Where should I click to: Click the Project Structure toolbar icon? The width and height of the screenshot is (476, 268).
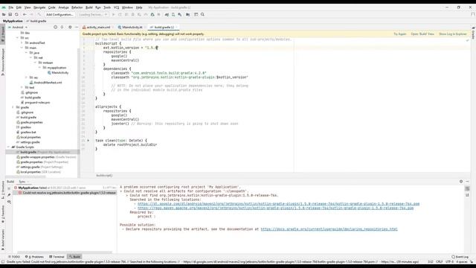click(x=188, y=14)
